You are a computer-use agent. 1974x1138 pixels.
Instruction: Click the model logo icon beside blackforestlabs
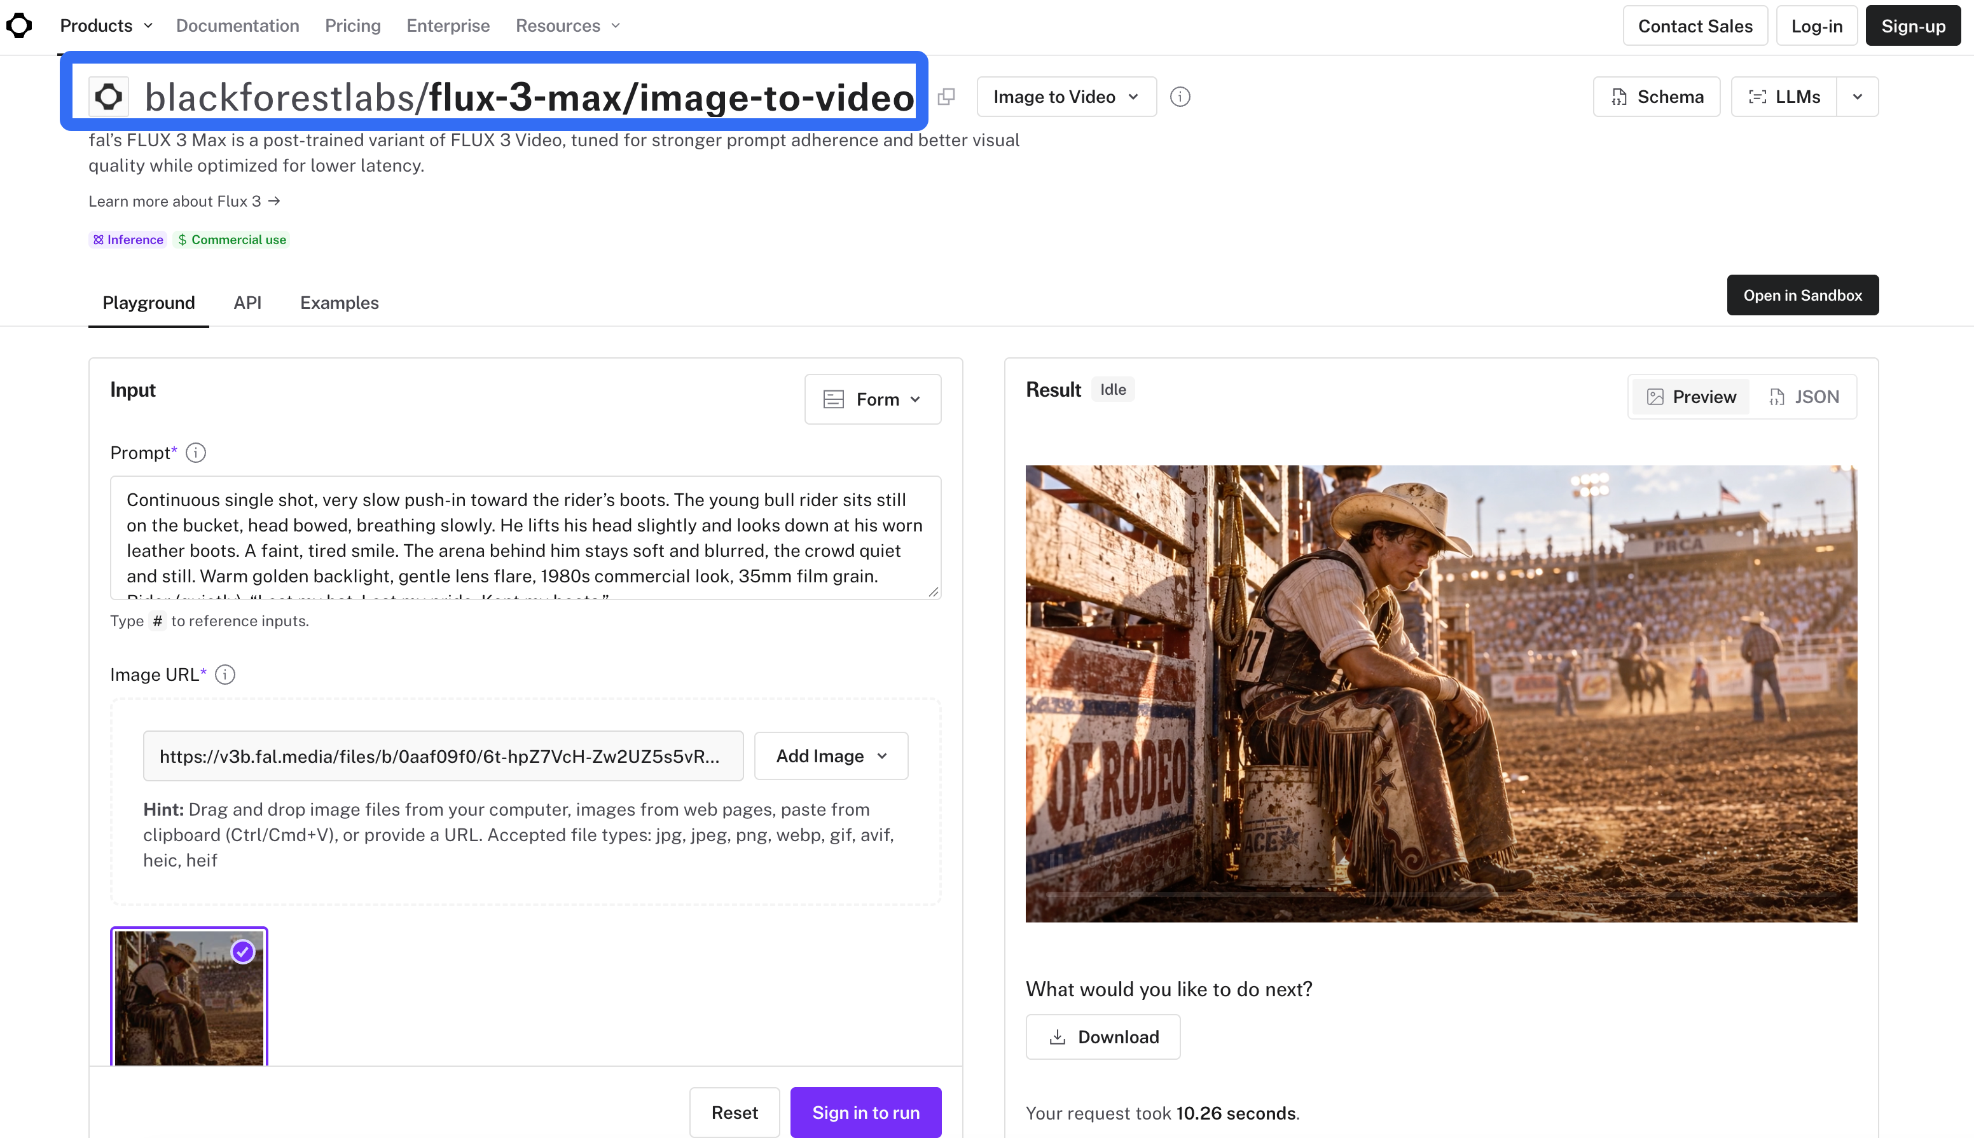pos(109,97)
